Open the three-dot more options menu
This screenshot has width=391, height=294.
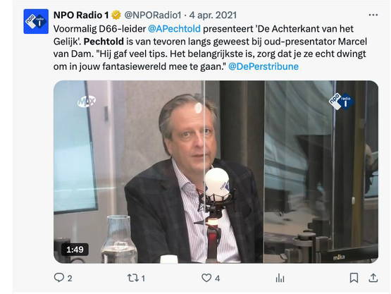pos(373,15)
